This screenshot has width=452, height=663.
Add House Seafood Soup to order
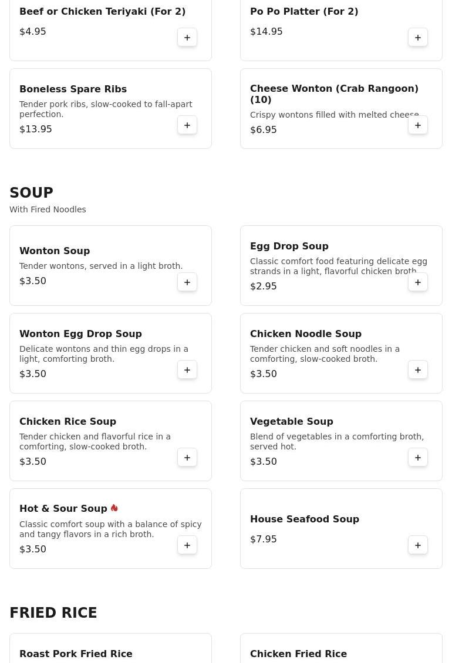point(418,545)
